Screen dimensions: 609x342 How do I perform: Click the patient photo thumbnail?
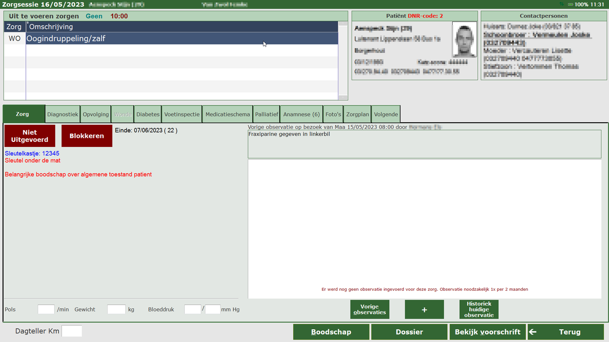(x=464, y=39)
